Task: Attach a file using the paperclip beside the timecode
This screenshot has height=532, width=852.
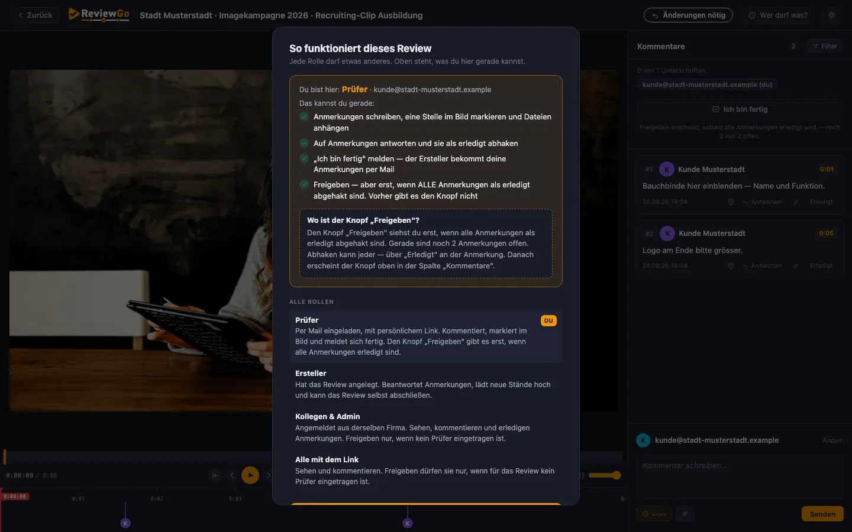Action: click(x=685, y=514)
